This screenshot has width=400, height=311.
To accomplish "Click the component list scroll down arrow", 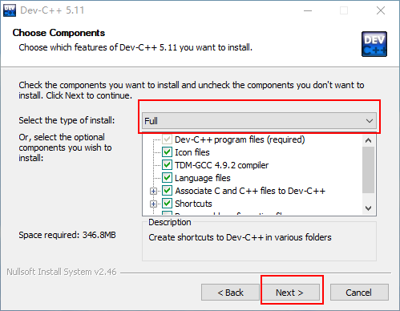I will tap(368, 208).
